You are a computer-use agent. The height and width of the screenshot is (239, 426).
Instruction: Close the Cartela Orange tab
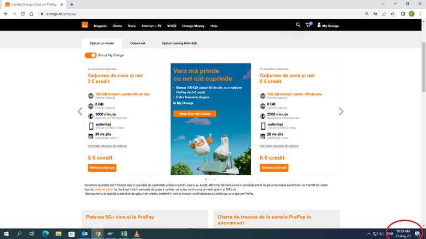pos(61,4)
